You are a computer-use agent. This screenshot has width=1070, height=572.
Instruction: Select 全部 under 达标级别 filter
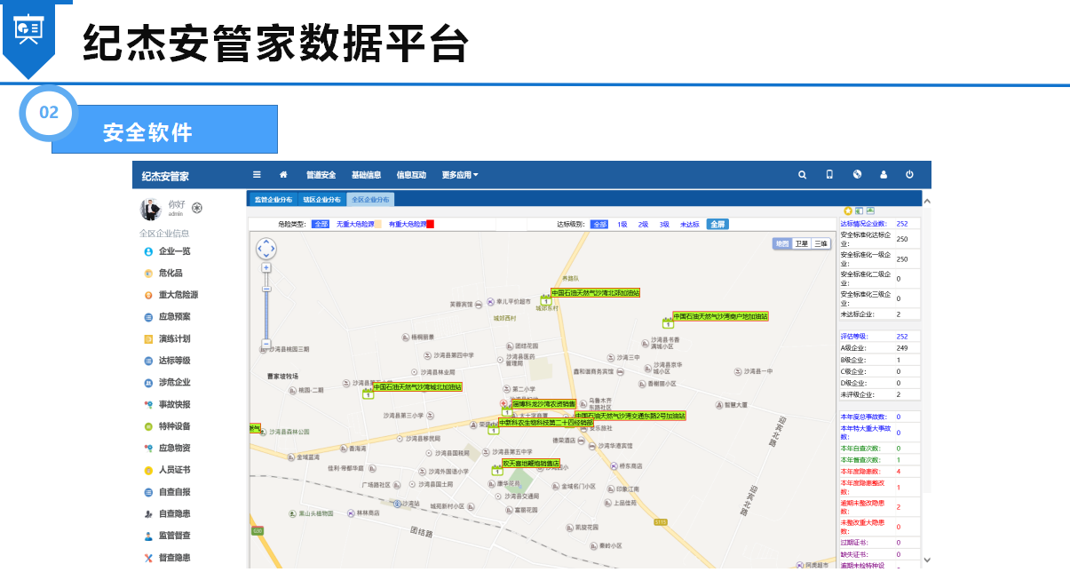coord(600,225)
